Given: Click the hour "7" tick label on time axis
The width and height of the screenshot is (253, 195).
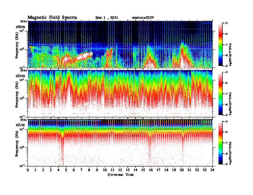Looking at the screenshot, I should [x=82, y=170].
